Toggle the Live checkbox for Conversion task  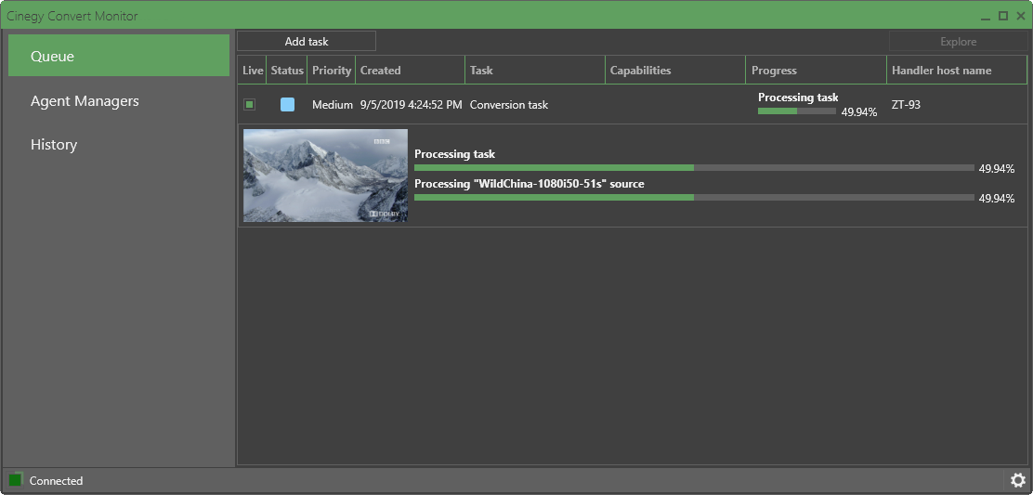249,104
